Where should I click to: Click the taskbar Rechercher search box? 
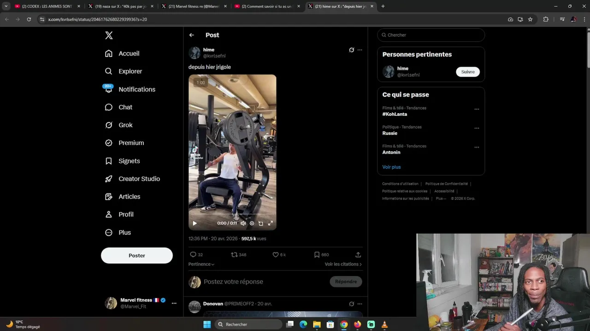[248, 325]
